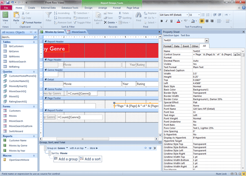246x176 pixels.
Task: Collapse the Reports group
Action: (34, 136)
